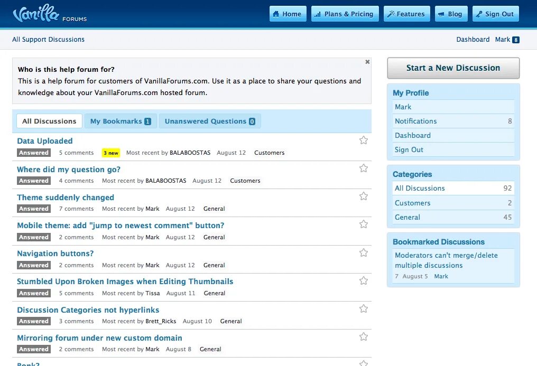View Notifications in My Profile panel
The width and height of the screenshot is (537, 366).
(453, 121)
